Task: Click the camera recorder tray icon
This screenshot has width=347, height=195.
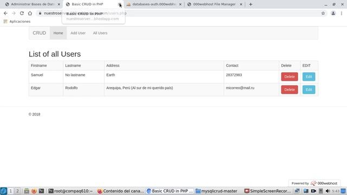Action: pyautogui.click(x=313, y=191)
